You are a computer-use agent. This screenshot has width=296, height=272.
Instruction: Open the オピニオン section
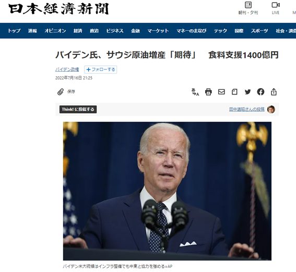55,31
